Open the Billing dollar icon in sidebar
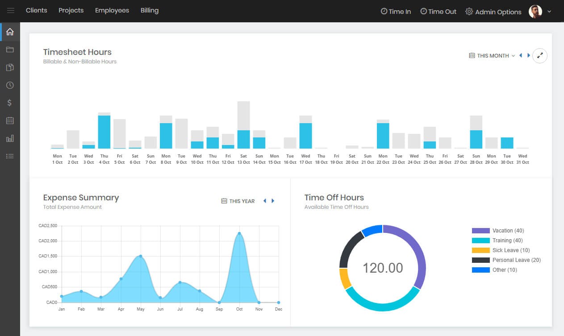The width and height of the screenshot is (564, 336). [10, 102]
